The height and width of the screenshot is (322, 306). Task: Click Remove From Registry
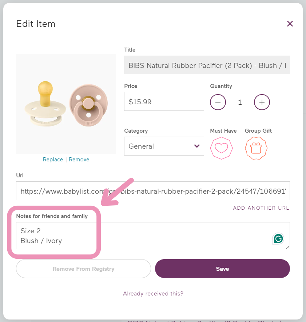[x=83, y=269]
